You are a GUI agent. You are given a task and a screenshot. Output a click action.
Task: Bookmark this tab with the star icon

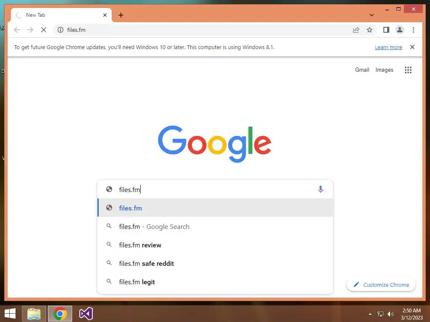click(x=370, y=30)
